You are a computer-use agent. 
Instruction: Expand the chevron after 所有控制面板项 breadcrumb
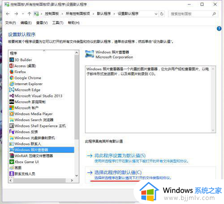click(x=93, y=14)
